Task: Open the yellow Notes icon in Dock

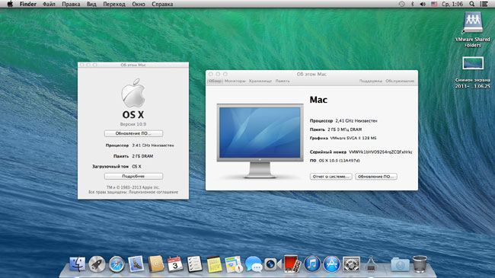Action: [214, 264]
